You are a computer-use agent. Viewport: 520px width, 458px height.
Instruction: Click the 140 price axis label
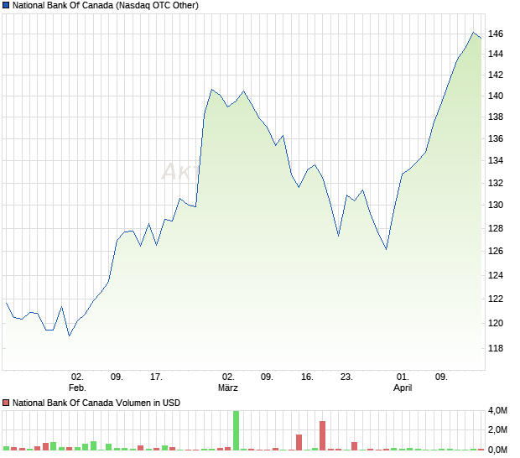pyautogui.click(x=496, y=96)
